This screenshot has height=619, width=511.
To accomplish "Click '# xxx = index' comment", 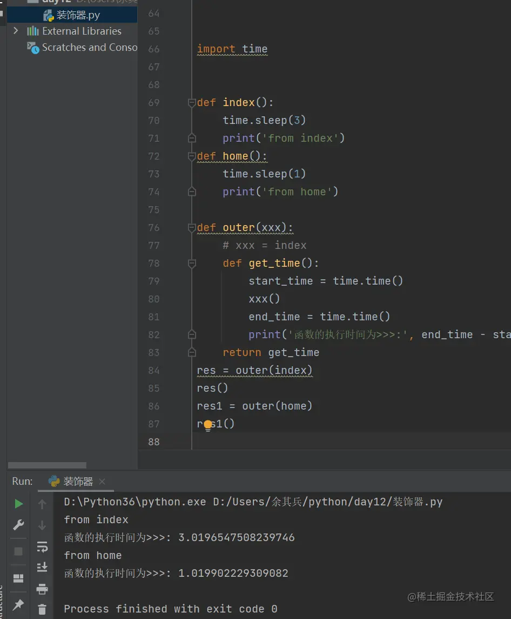I will (264, 246).
